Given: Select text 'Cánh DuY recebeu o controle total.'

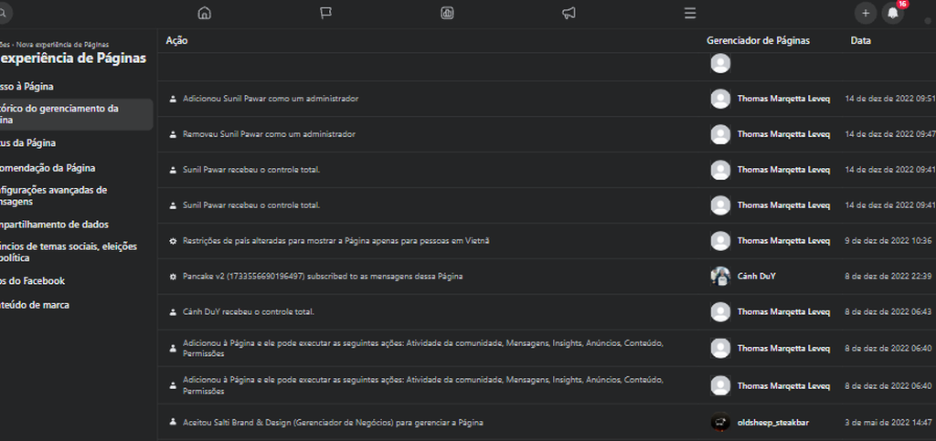Looking at the screenshot, I should (249, 312).
